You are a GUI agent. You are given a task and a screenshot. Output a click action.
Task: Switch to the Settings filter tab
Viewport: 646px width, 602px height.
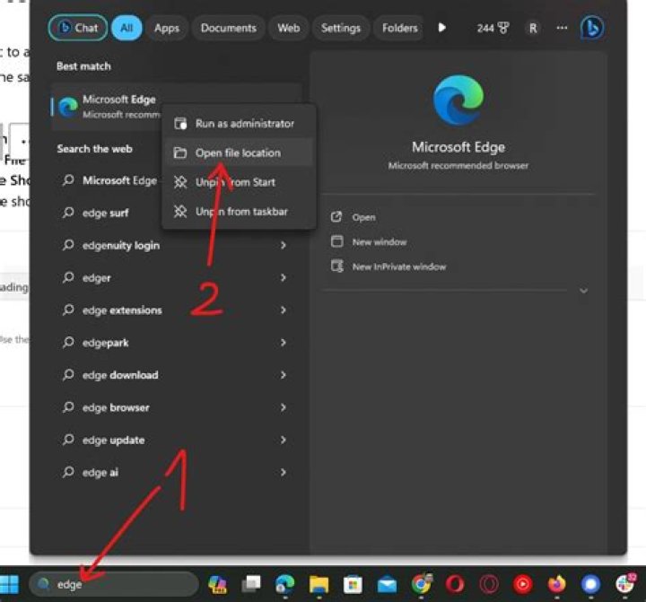click(x=341, y=28)
